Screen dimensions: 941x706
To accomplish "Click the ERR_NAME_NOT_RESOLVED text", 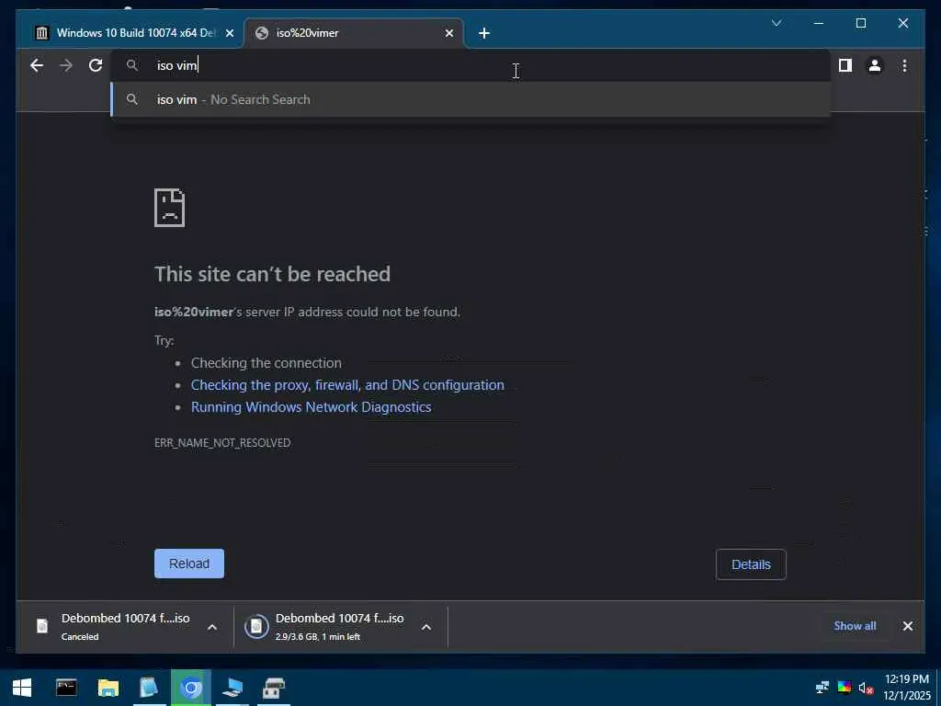I will [x=222, y=442].
